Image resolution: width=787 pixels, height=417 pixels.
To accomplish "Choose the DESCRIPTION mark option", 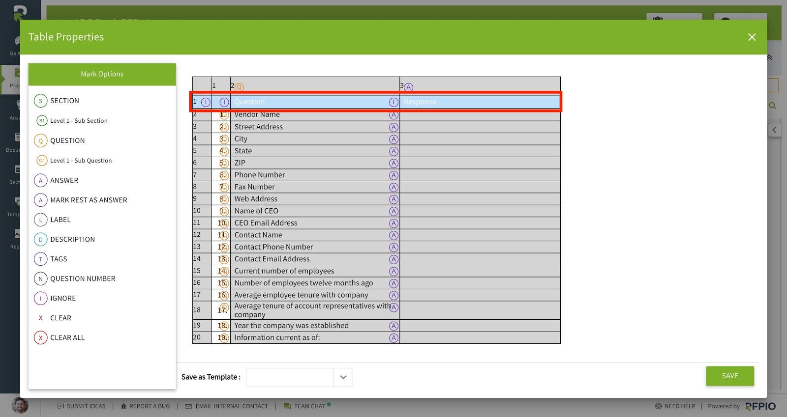I will click(64, 239).
